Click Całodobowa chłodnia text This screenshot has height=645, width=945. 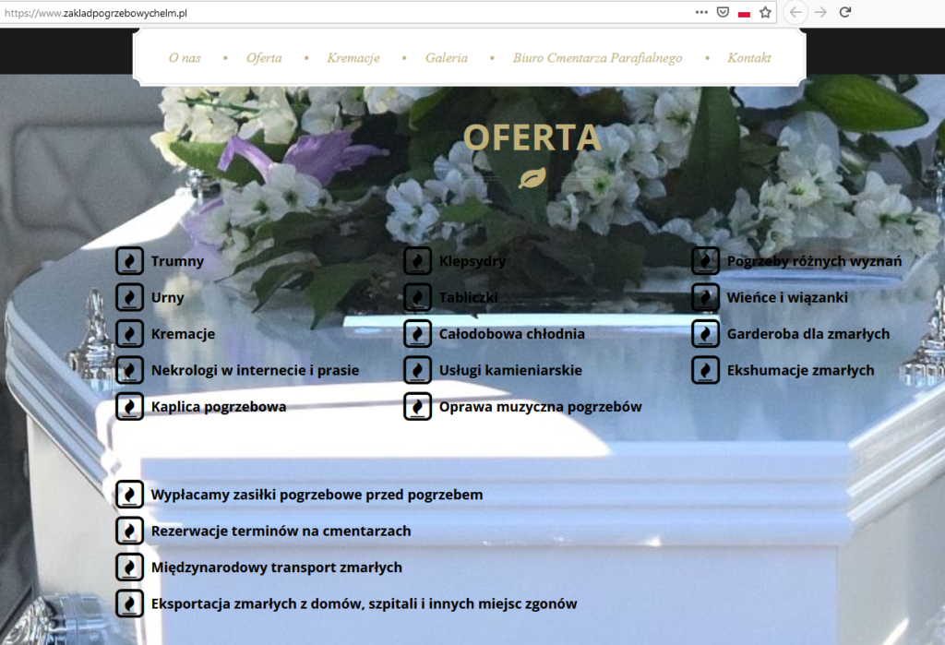(x=511, y=334)
